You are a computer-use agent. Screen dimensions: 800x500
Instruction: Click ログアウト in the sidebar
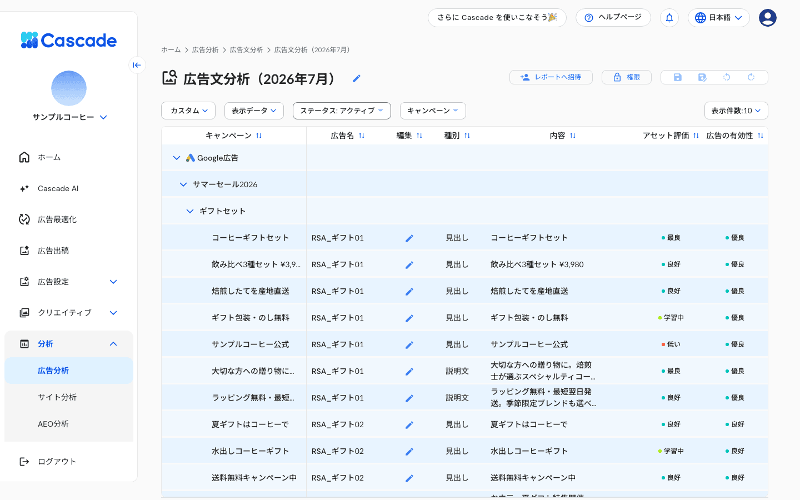pyautogui.click(x=69, y=462)
